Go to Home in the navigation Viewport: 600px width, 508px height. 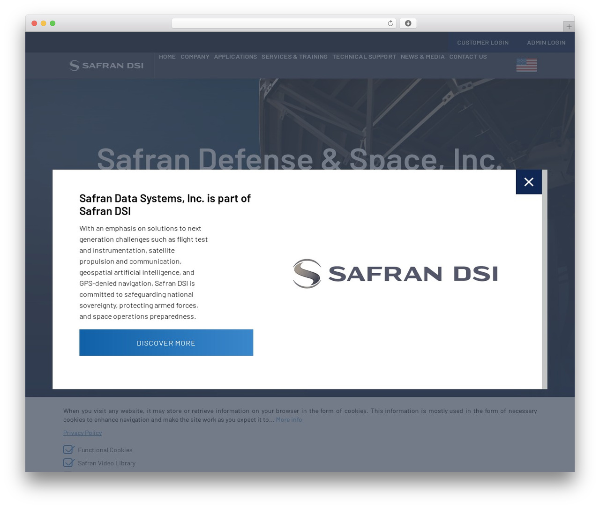pos(167,57)
